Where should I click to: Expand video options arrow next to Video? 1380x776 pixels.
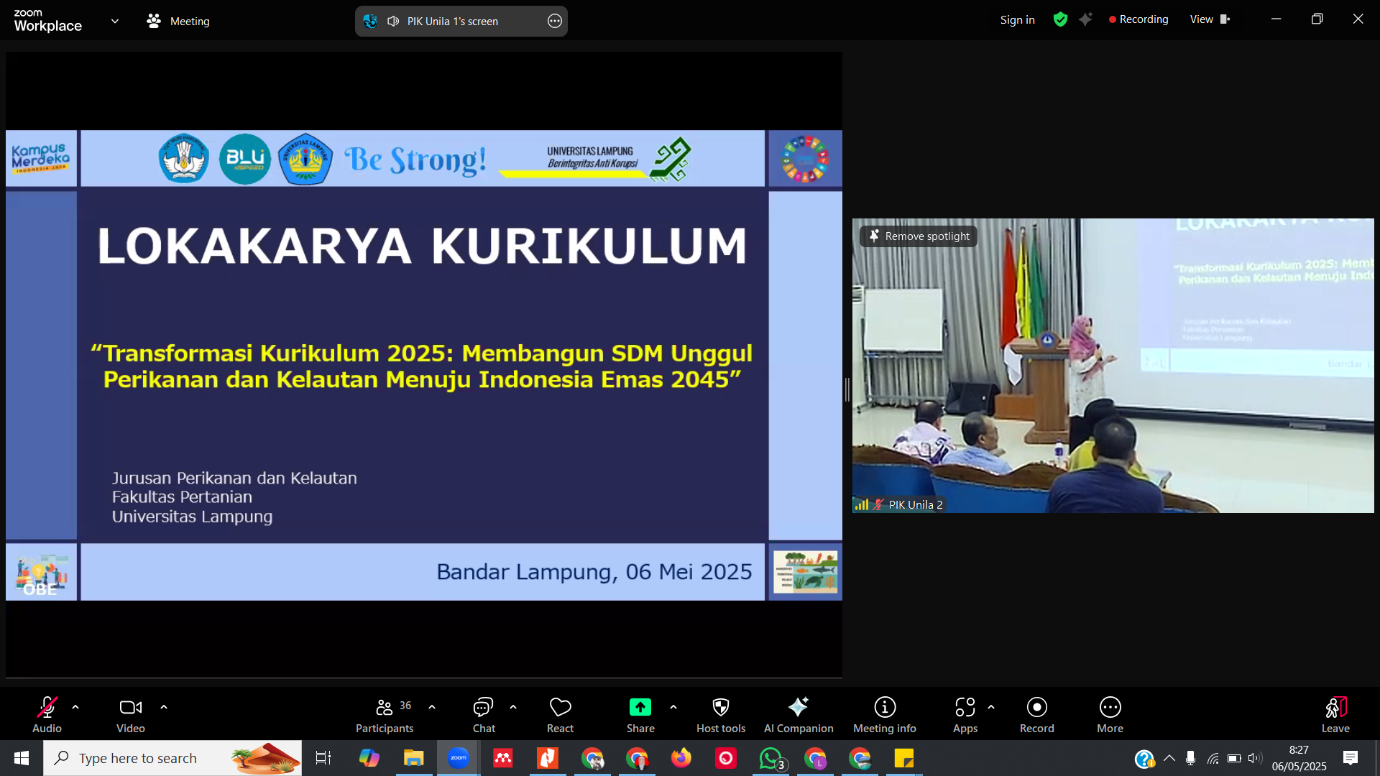[164, 707]
